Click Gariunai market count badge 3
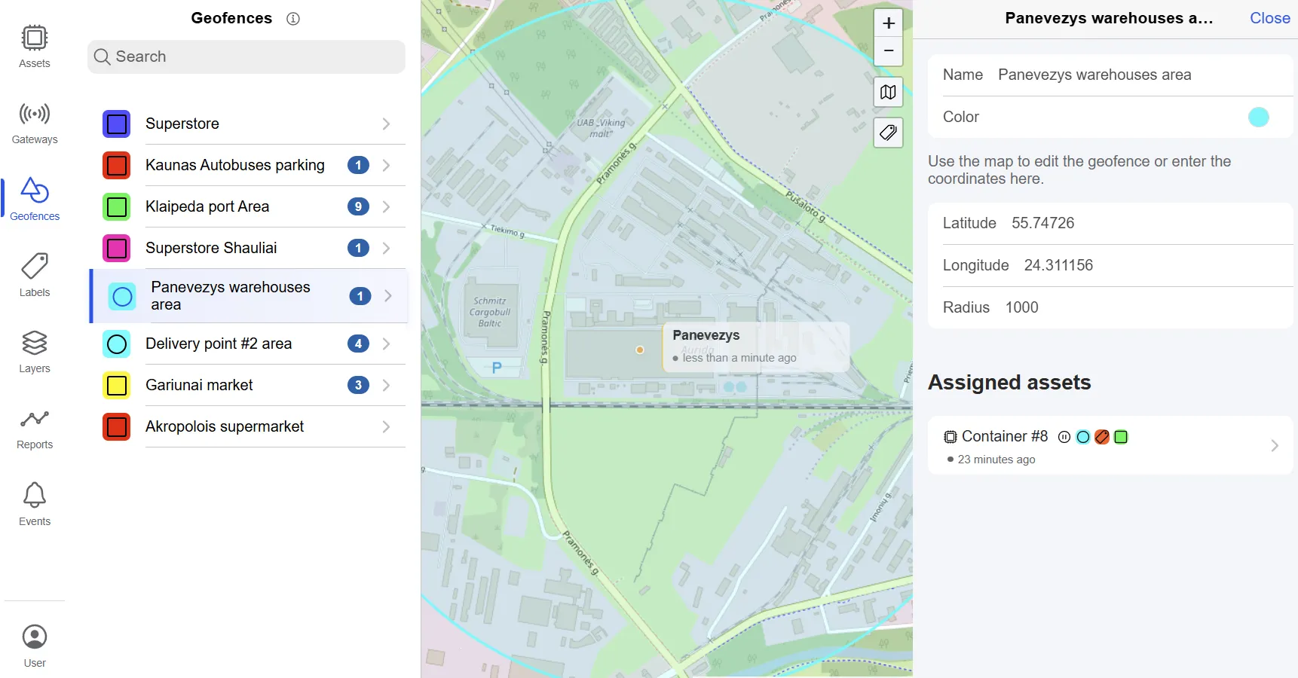 (358, 385)
